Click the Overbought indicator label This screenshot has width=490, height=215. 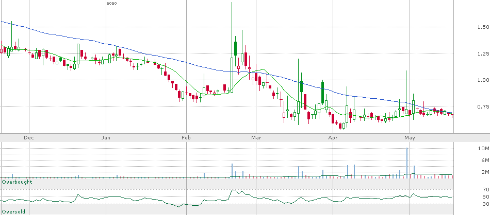point(17,182)
